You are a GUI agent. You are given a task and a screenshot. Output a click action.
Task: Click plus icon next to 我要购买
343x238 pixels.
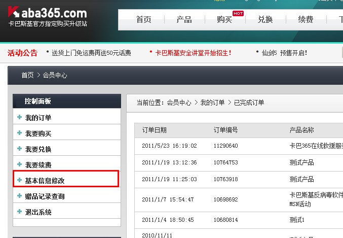coord(19,133)
